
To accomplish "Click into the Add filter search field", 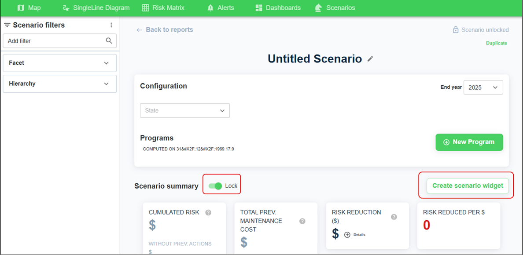I will click(x=53, y=41).
